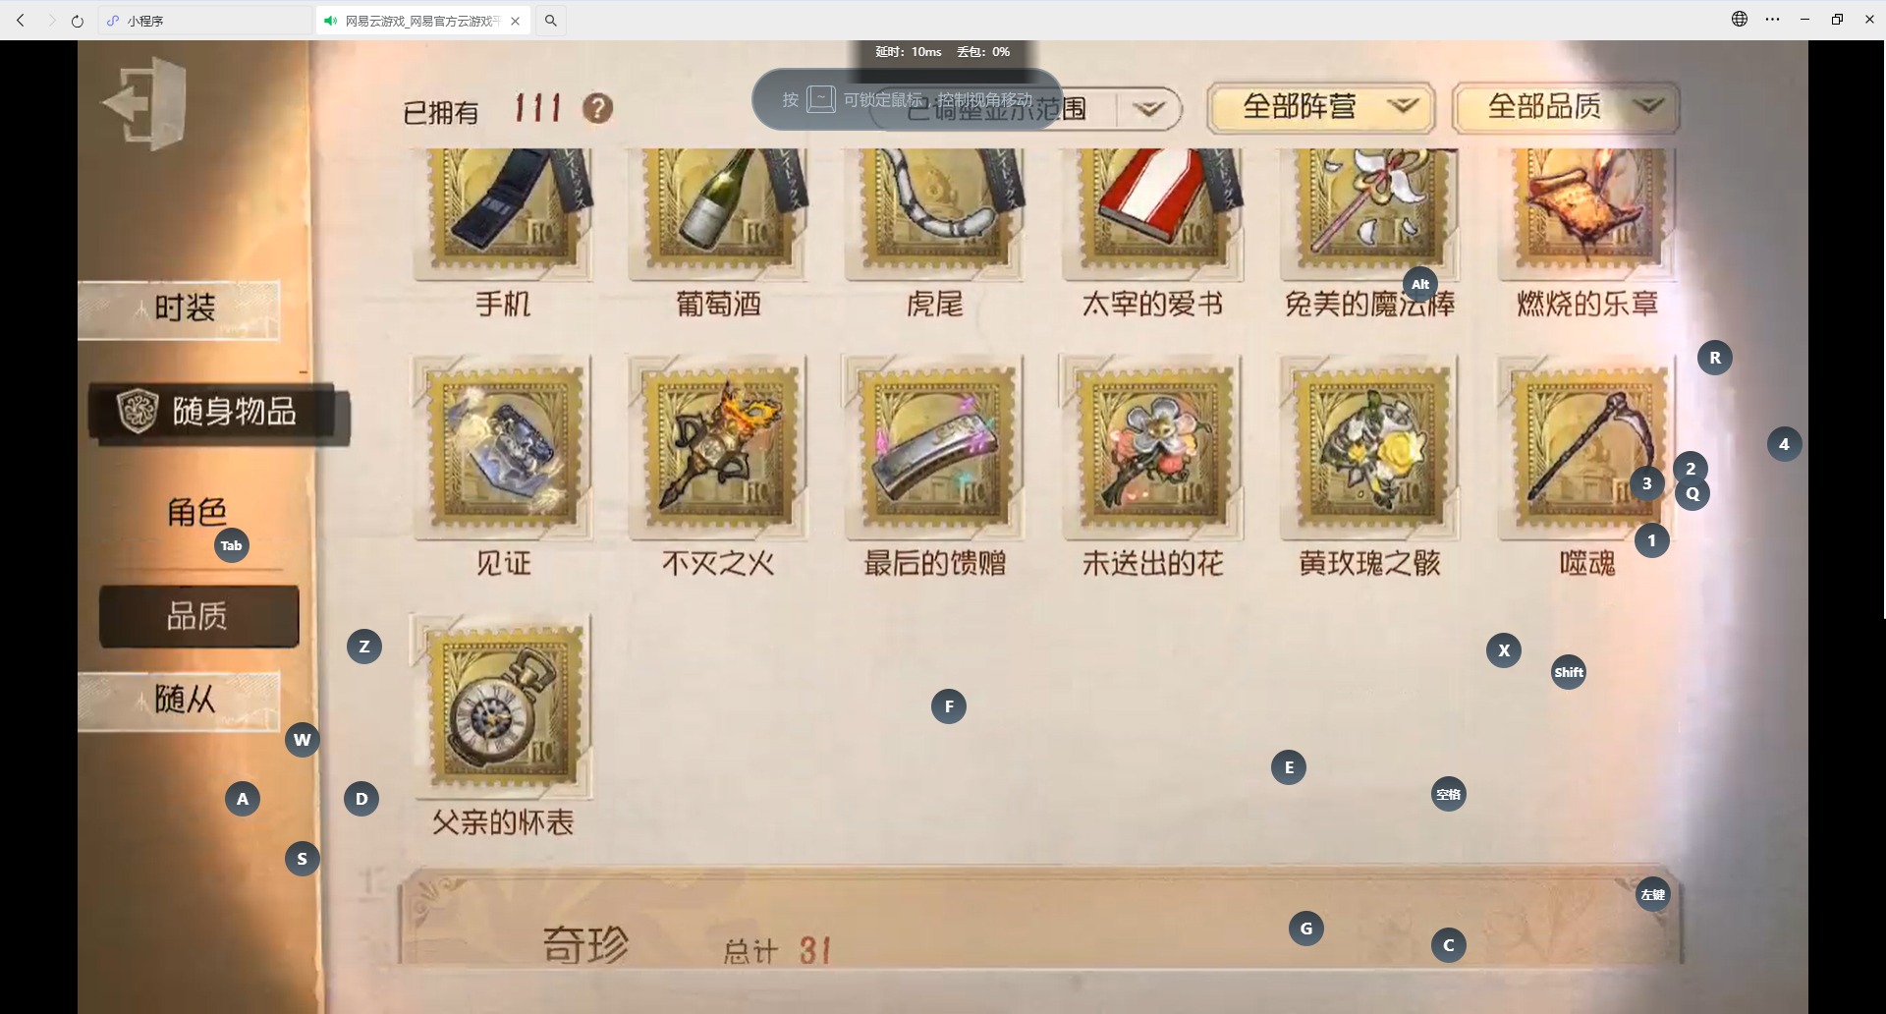
Task: Click the search icon beside tab
Action: 551,21
